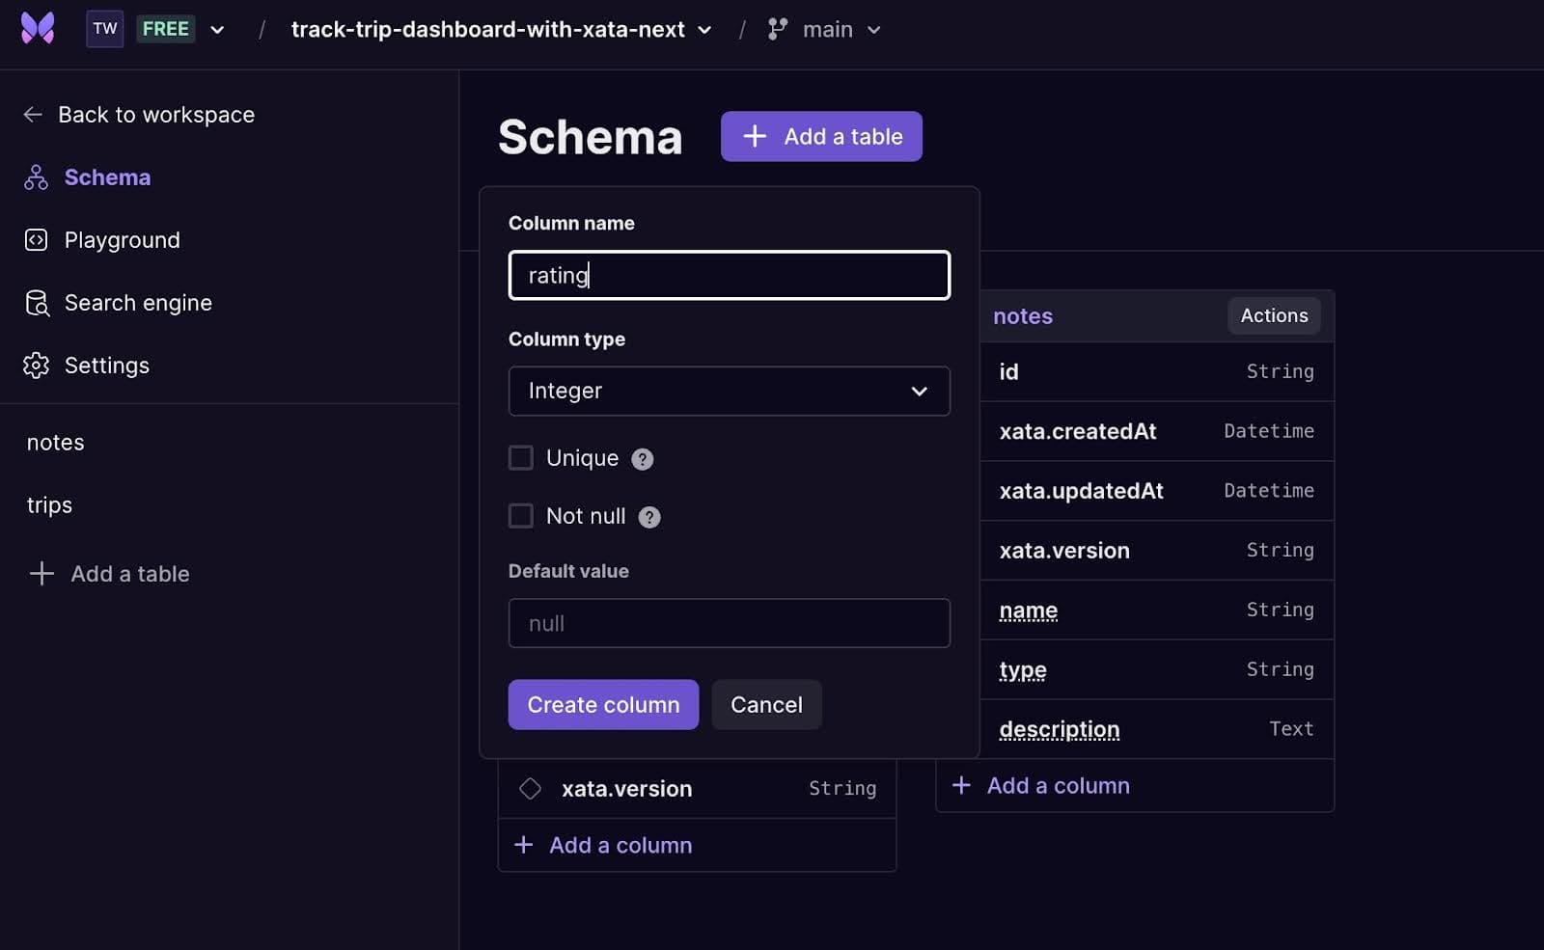
Task: Go back to workspace
Action: pyautogui.click(x=139, y=115)
